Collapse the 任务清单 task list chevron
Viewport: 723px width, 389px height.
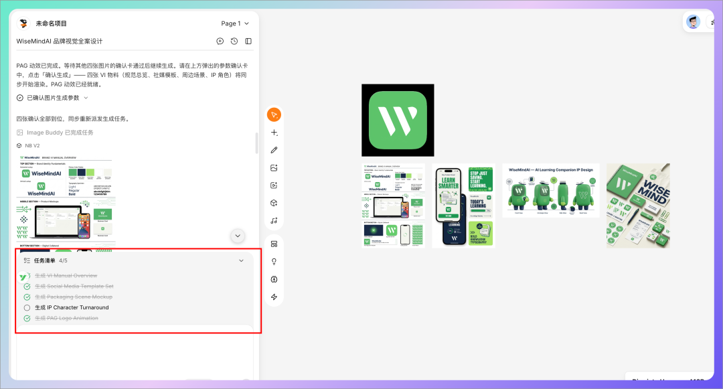(x=241, y=260)
